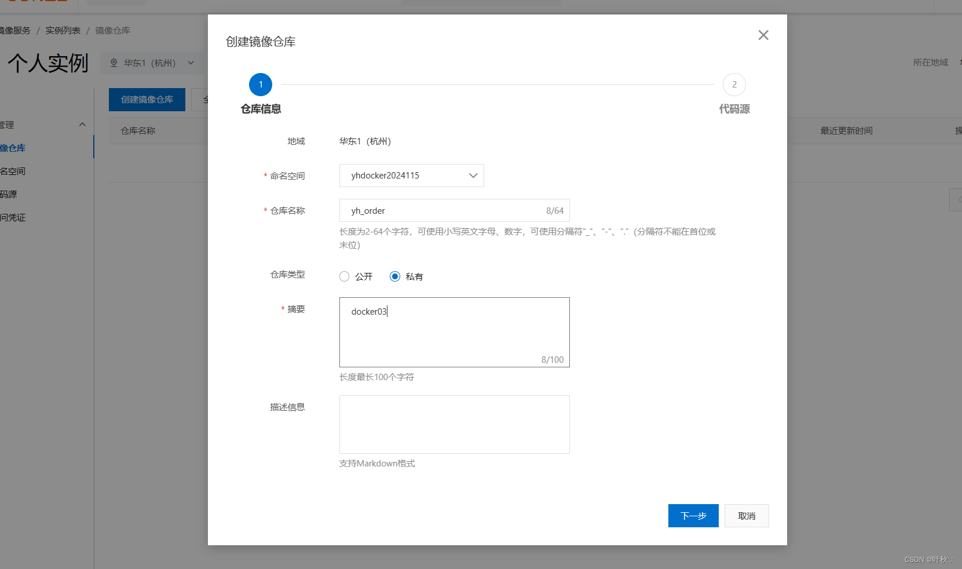Click 所在地域 text at top right
This screenshot has width=962, height=569.
click(931, 63)
